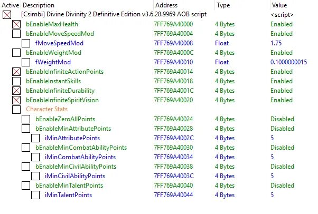The image size is (318, 214).
Task: Check the fWeightMod box
Action: tap(26, 62)
